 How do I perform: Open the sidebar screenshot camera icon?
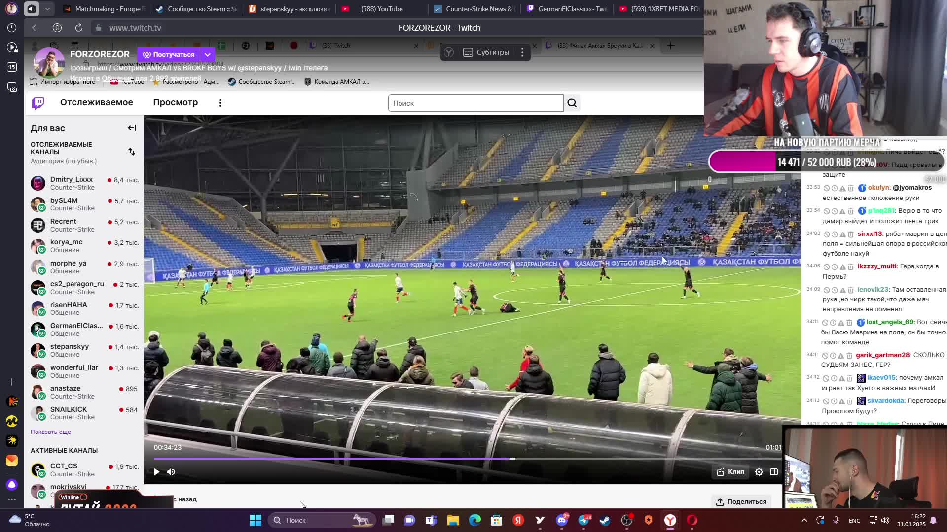click(12, 87)
